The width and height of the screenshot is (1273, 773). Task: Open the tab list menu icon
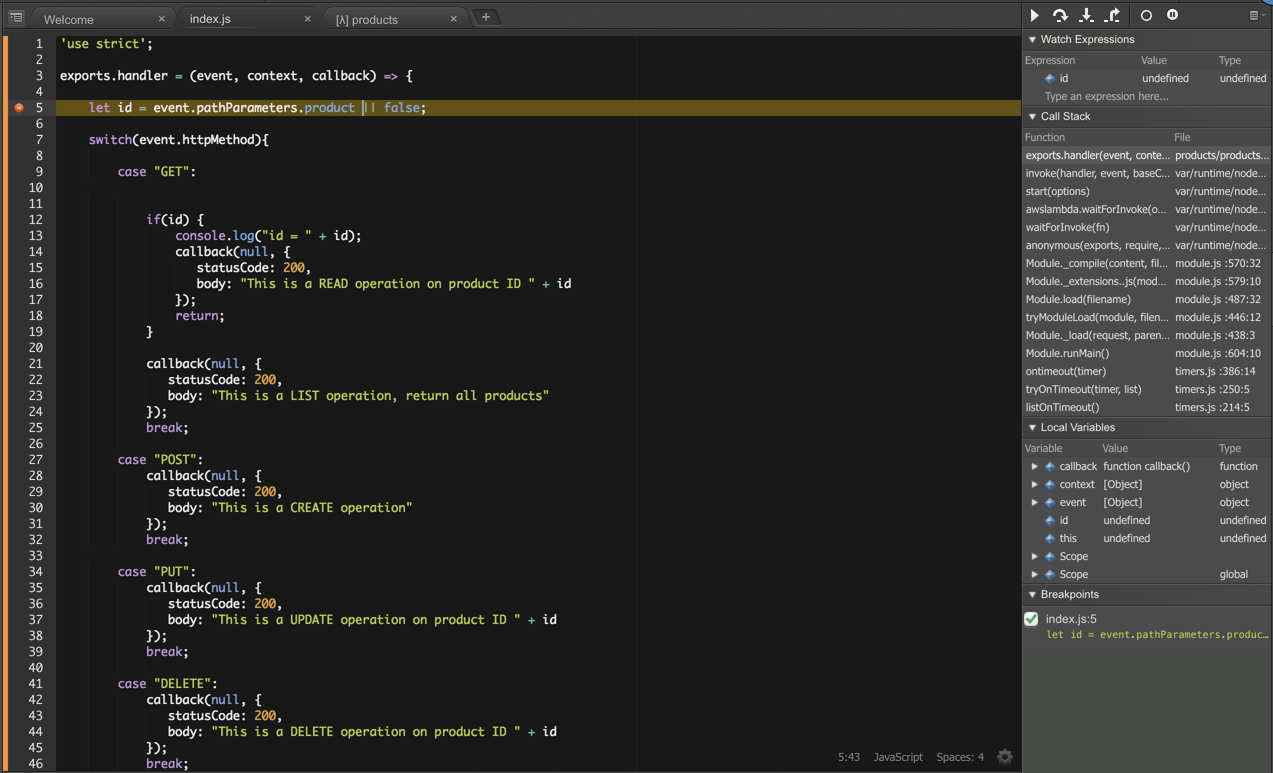coord(16,17)
